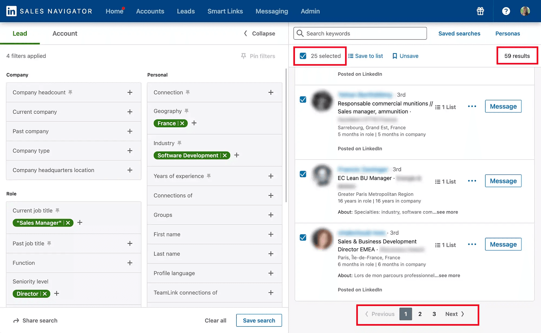Message the EC Lean BU Manager lead
This screenshot has height=333, width=541.
(x=503, y=181)
